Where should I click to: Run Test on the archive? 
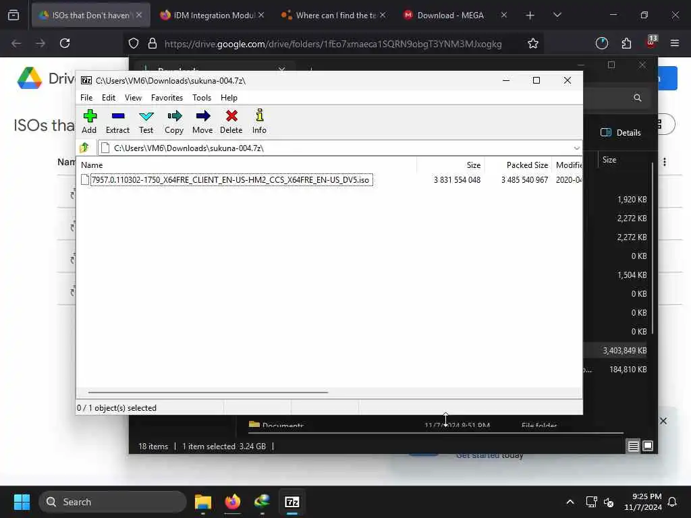tap(146, 121)
